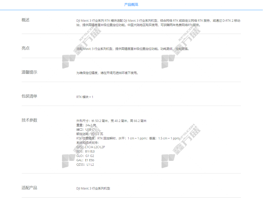Click the weight line '重量：24±2 克'
Image resolution: width=263 pixels, height=198 pixels.
[x=86, y=125]
